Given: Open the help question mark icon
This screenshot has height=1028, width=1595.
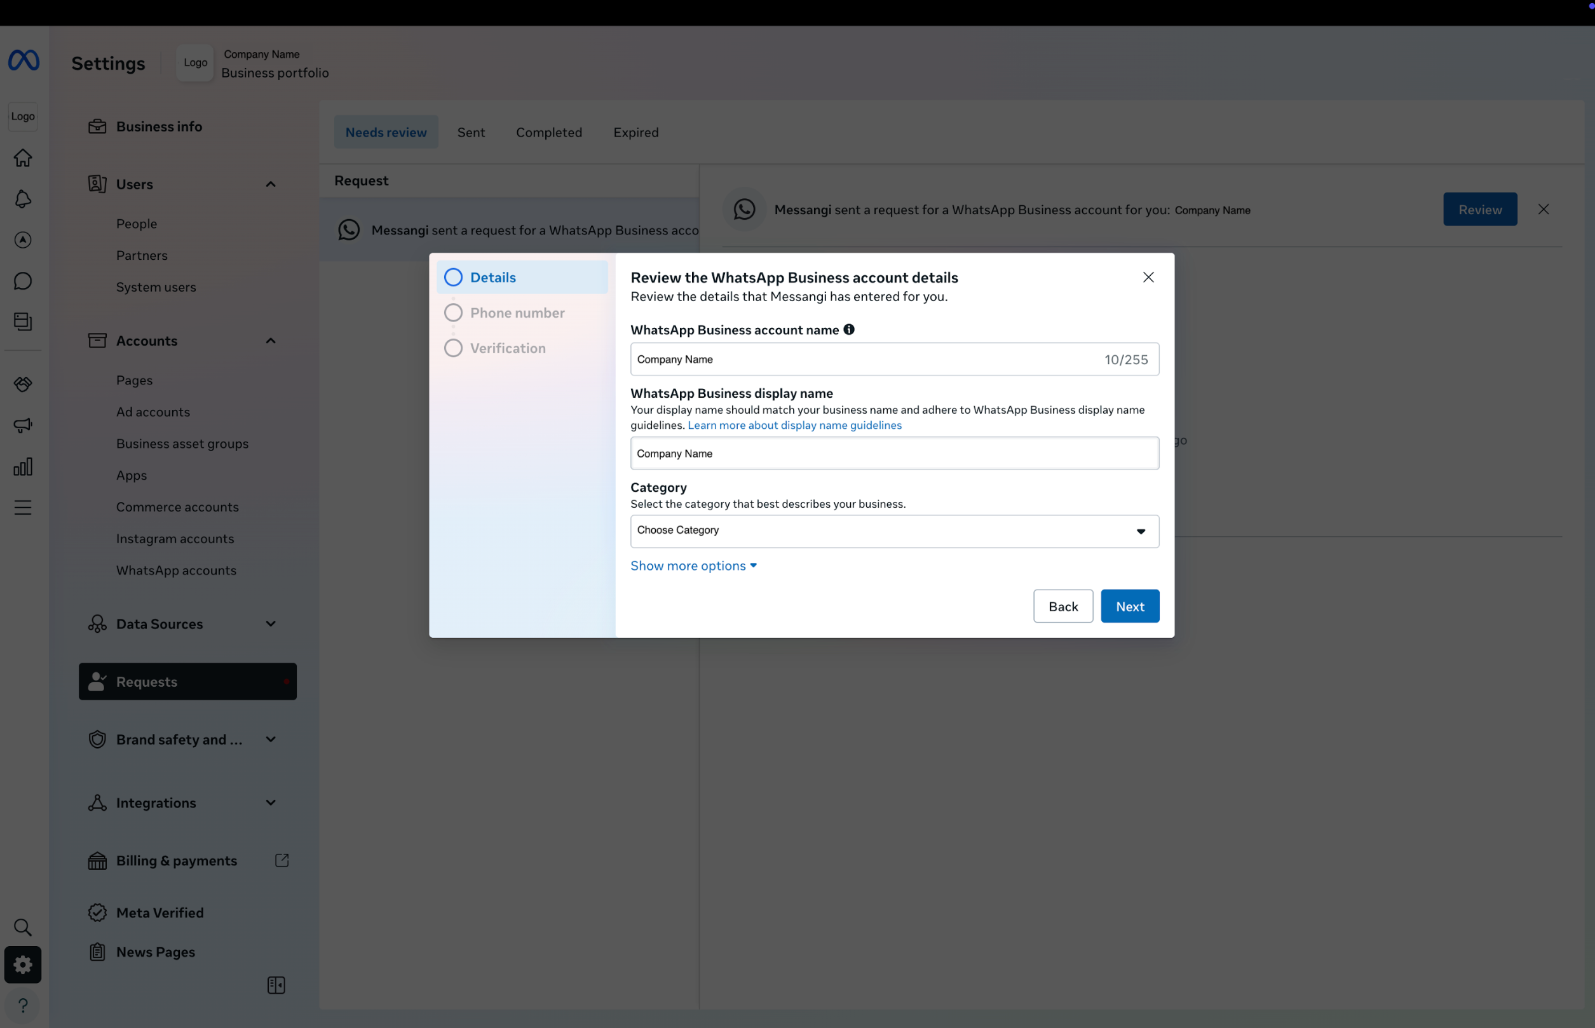Looking at the screenshot, I should click(x=23, y=1004).
